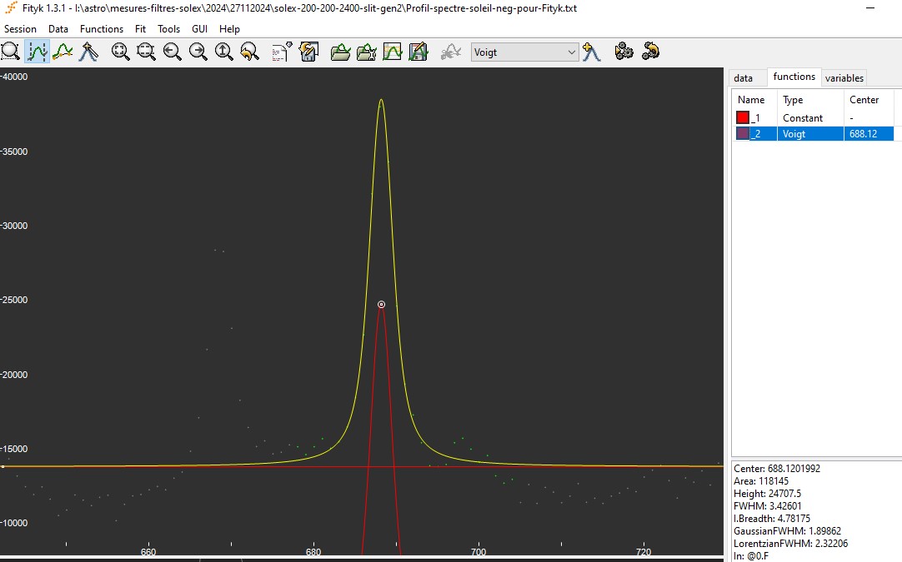Viewport: 902px width, 562px height.
Task: Click the Center: 688.1201992 info line
Action: click(x=777, y=468)
